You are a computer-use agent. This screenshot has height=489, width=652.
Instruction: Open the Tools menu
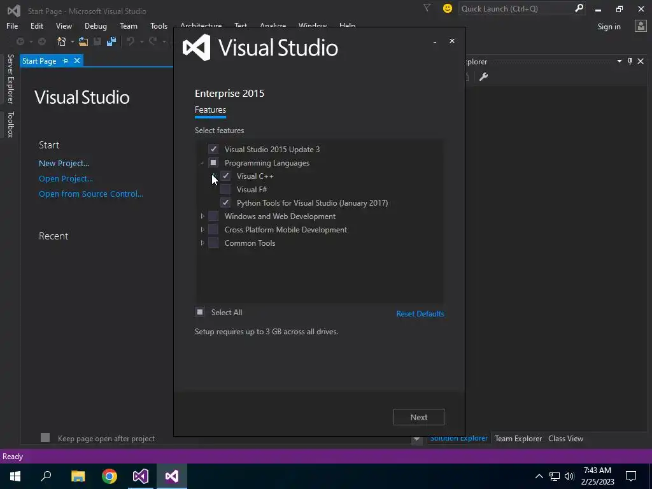pyautogui.click(x=159, y=25)
